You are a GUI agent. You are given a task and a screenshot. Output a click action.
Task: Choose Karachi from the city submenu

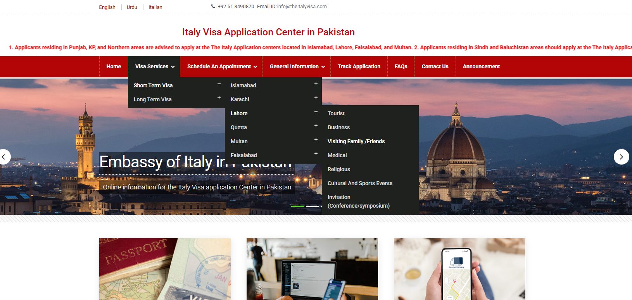point(240,99)
